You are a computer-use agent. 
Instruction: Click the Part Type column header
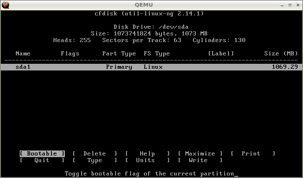tap(119, 54)
